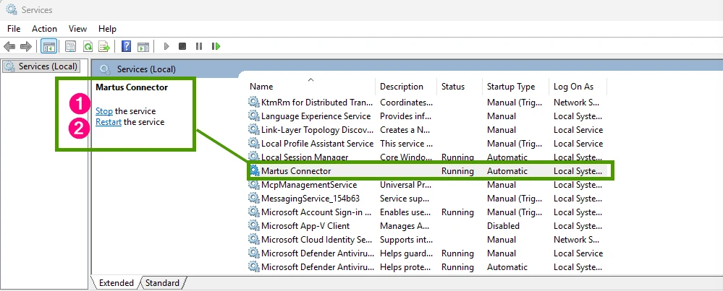Select Local Profile Assistant Service name
Image resolution: width=723 pixels, height=291 pixels.
point(317,144)
